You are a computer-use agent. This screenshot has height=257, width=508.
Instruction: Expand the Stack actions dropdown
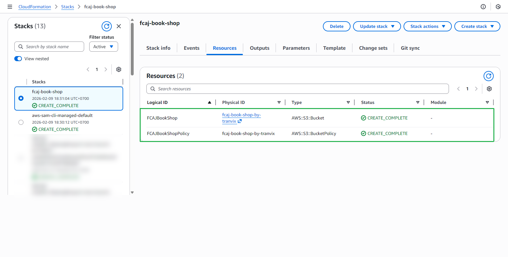coord(428,26)
